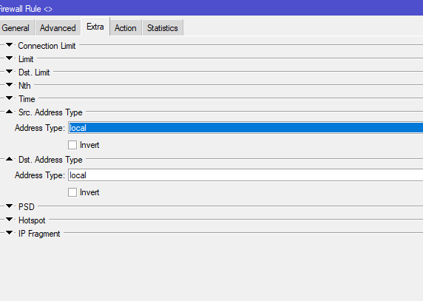Collapse the Dst. Address Type section
Viewport: 423px width, 301px height.
click(x=9, y=159)
